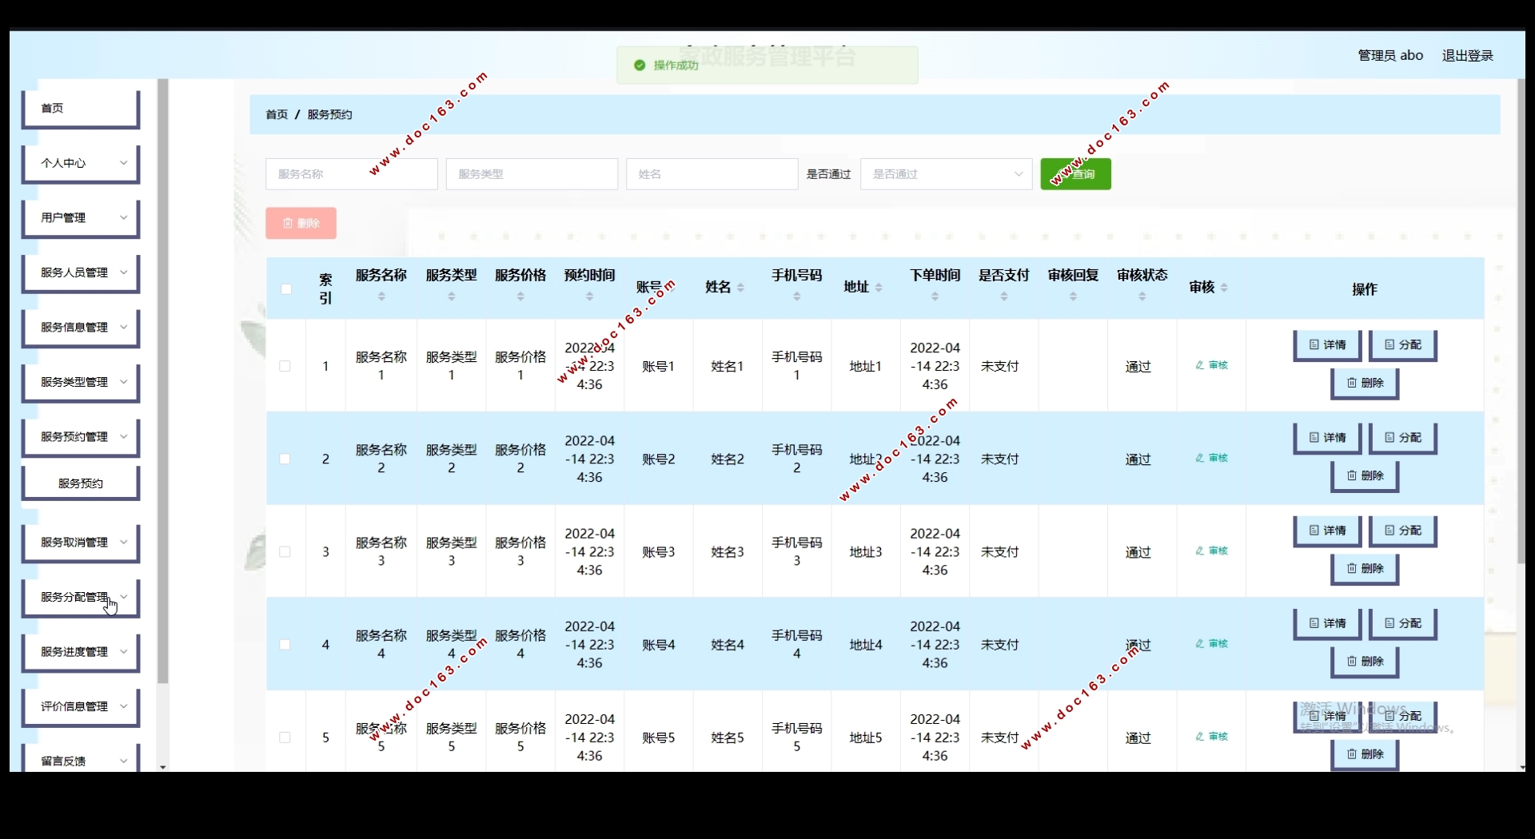Click 删除 for row 2
The width and height of the screenshot is (1535, 839).
click(x=1365, y=476)
